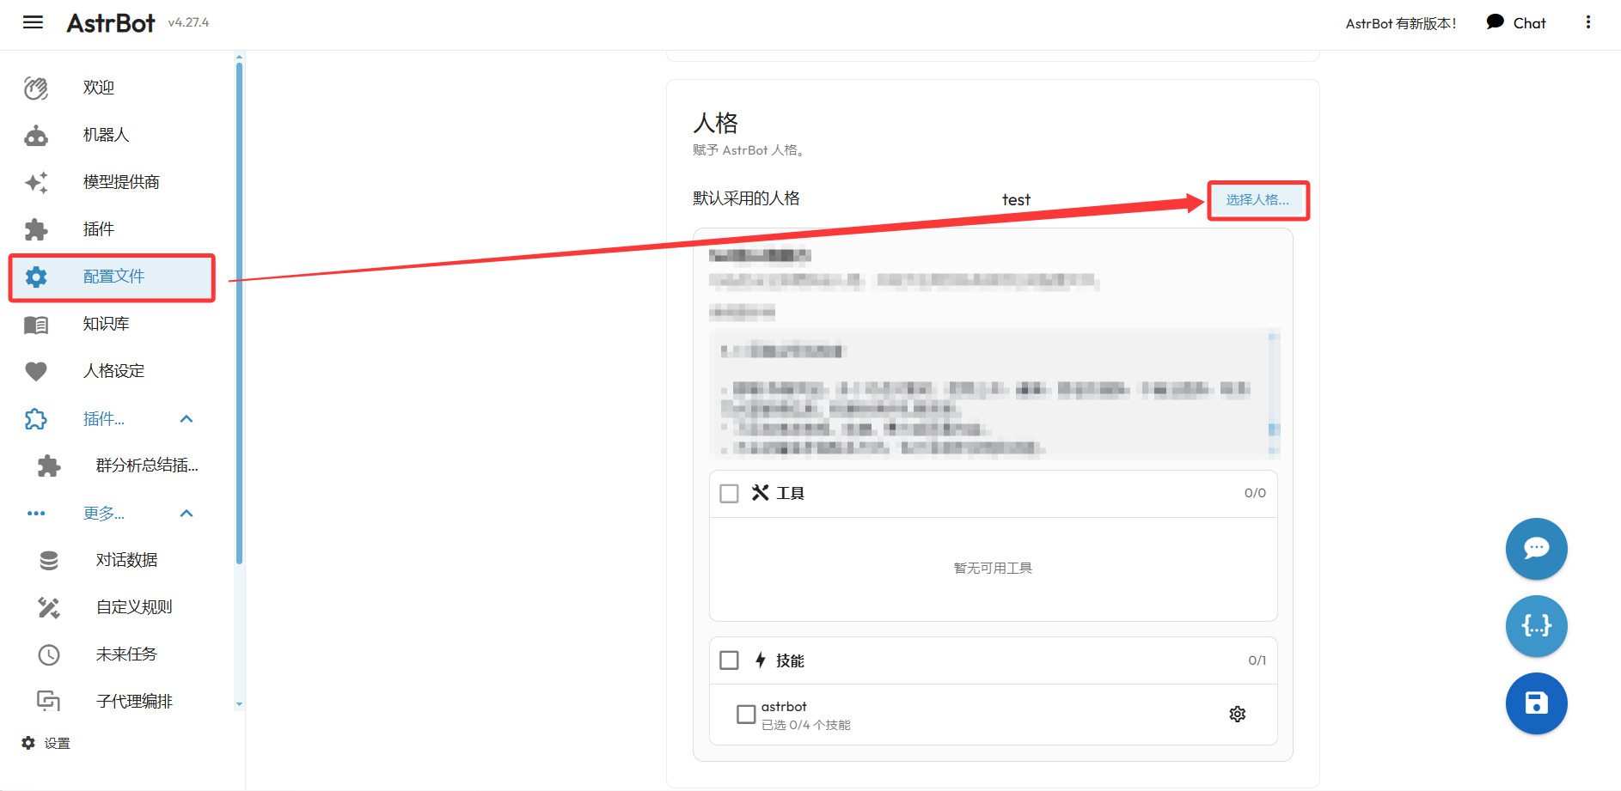
Task: Click puzzle icon next to 群分析总结插...
Action: pyautogui.click(x=49, y=465)
